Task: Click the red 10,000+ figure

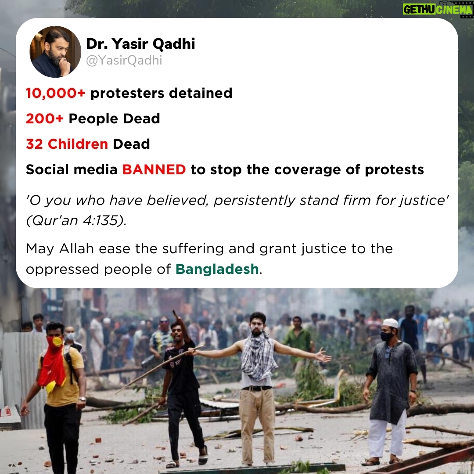Action: pyautogui.click(x=56, y=93)
